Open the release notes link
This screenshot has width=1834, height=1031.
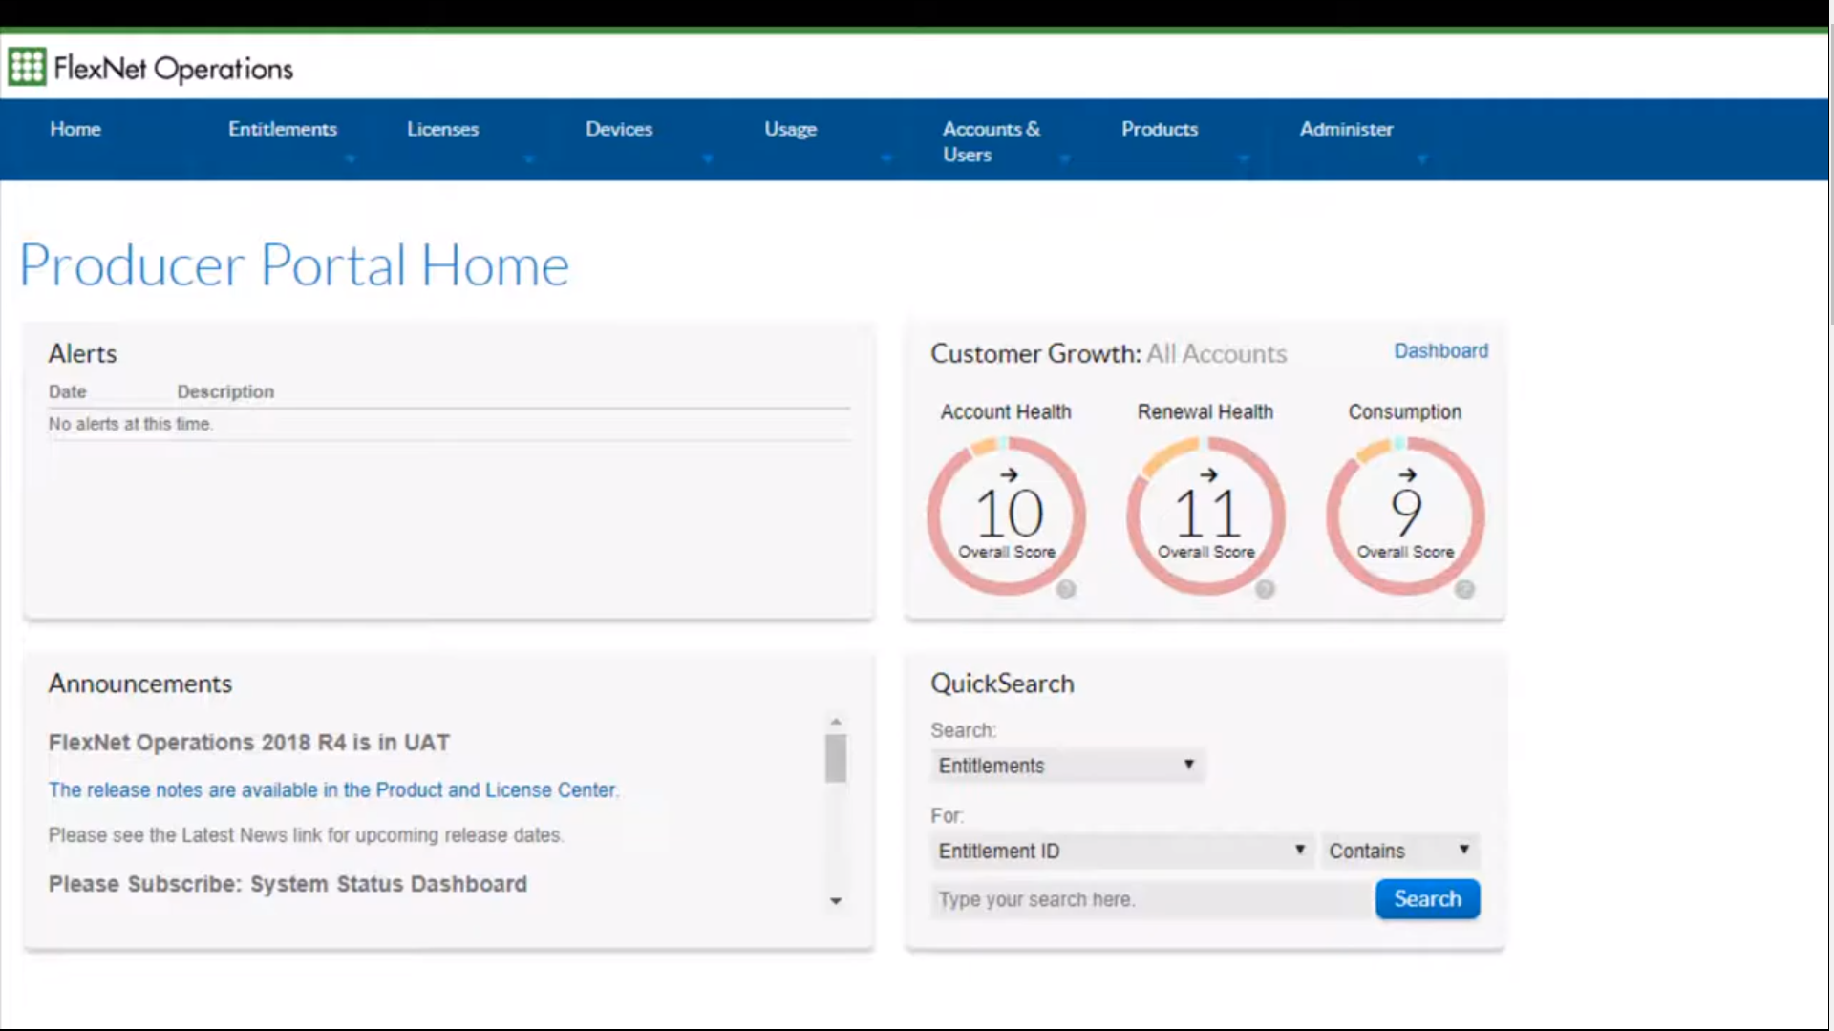point(332,789)
